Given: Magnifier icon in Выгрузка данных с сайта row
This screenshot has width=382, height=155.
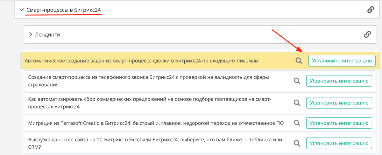Looking at the screenshot, I should 297,144.
